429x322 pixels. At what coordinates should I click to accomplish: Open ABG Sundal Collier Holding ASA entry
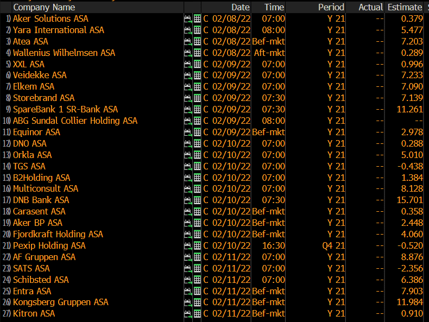[x=75, y=121]
